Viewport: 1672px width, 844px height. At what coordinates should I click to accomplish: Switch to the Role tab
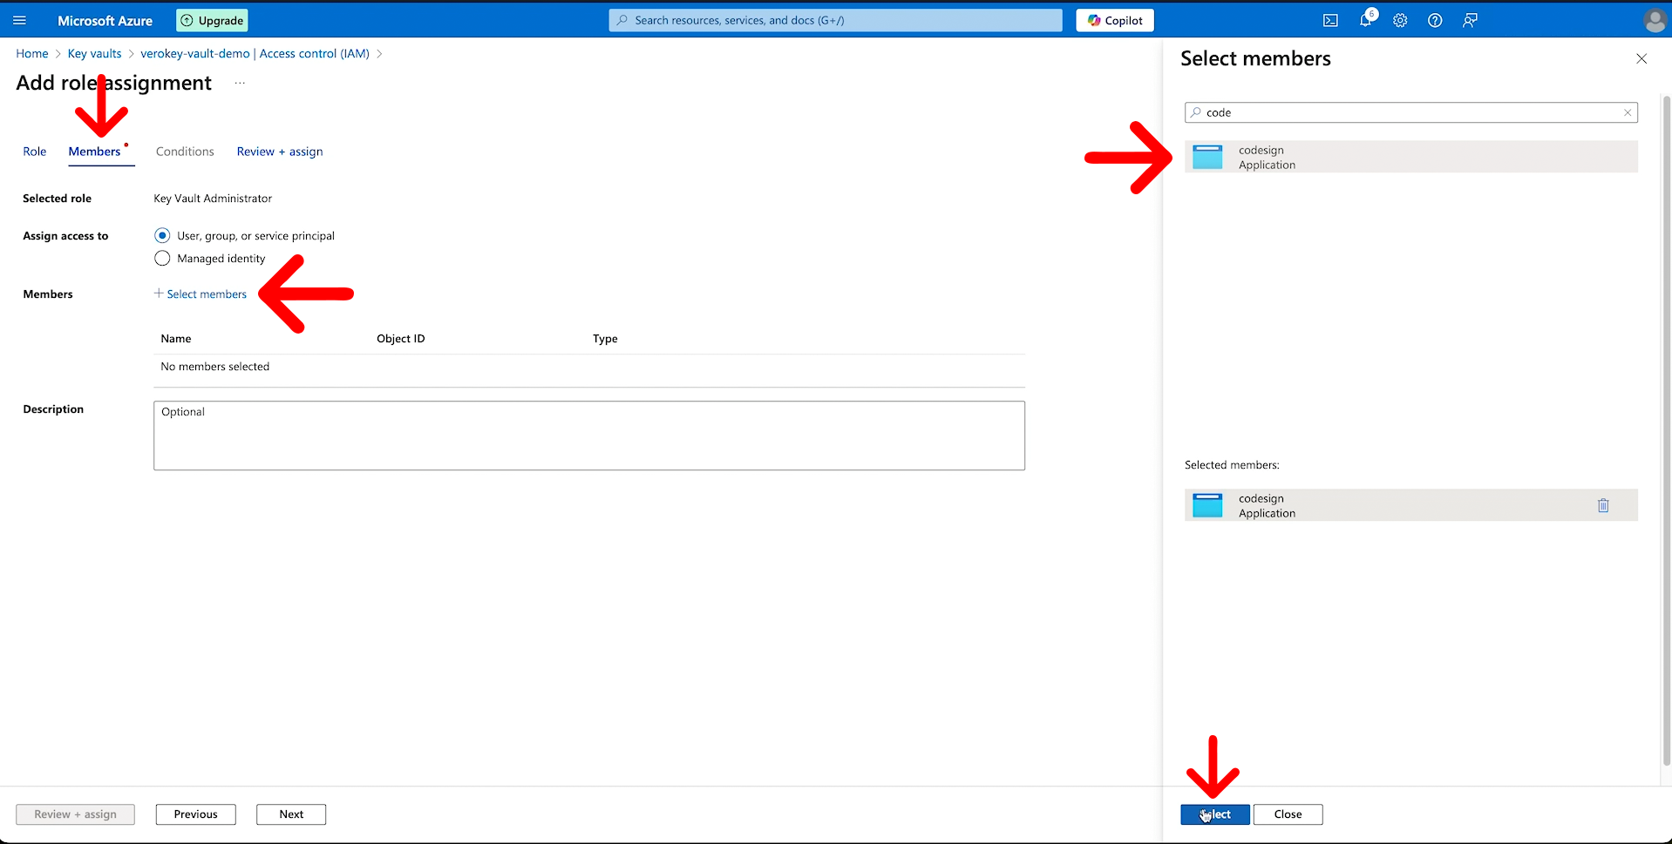click(x=34, y=151)
